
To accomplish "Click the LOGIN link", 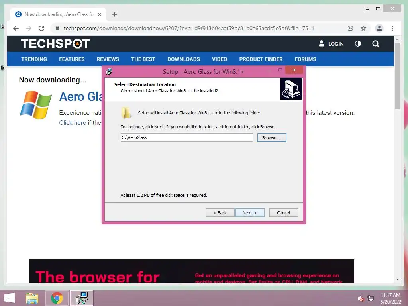I will 336,44.
